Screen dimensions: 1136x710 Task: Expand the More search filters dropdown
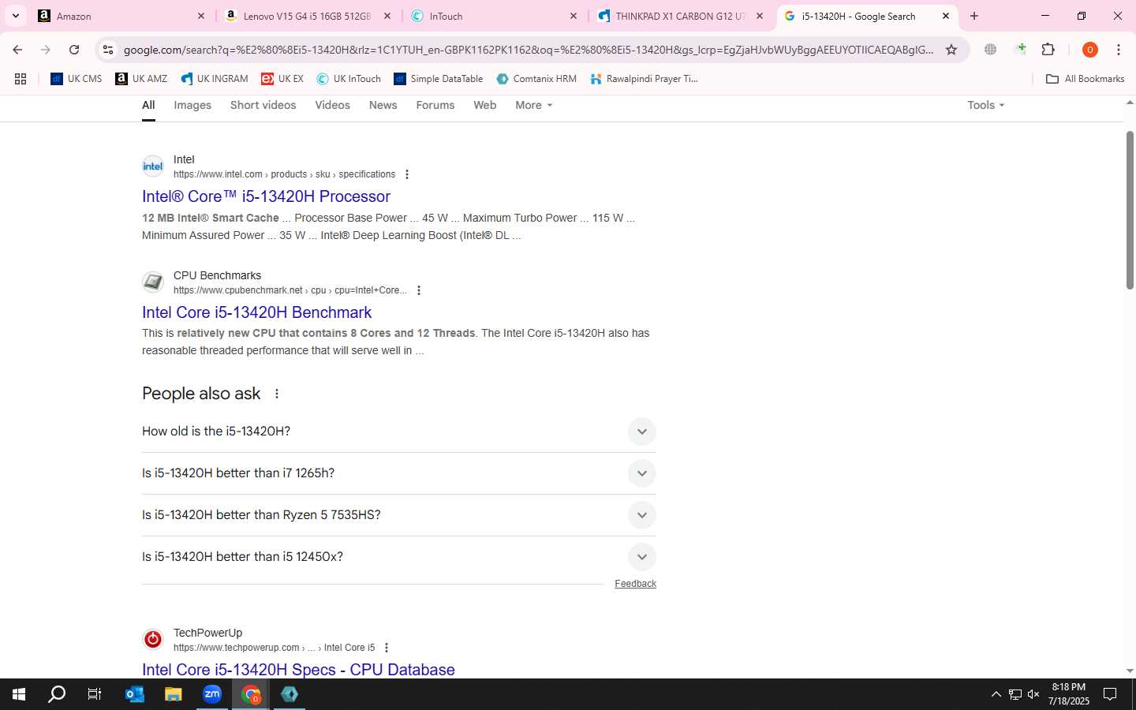pyautogui.click(x=533, y=105)
